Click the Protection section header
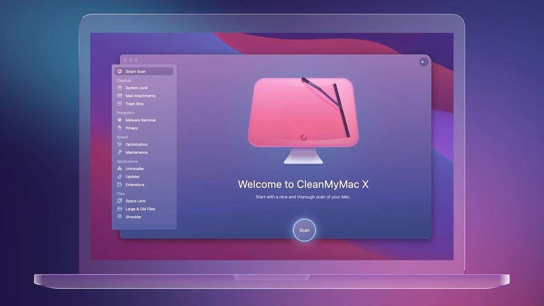This screenshot has height=306, width=544. (x=125, y=113)
